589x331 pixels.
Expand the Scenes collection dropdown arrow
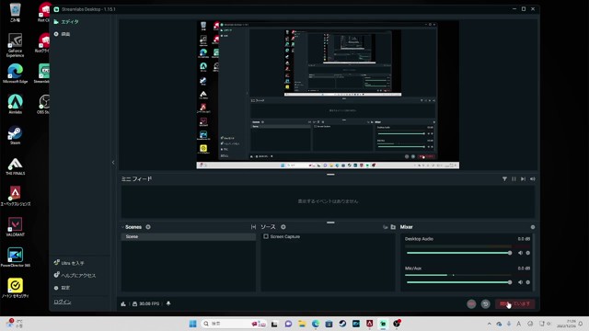(122, 227)
